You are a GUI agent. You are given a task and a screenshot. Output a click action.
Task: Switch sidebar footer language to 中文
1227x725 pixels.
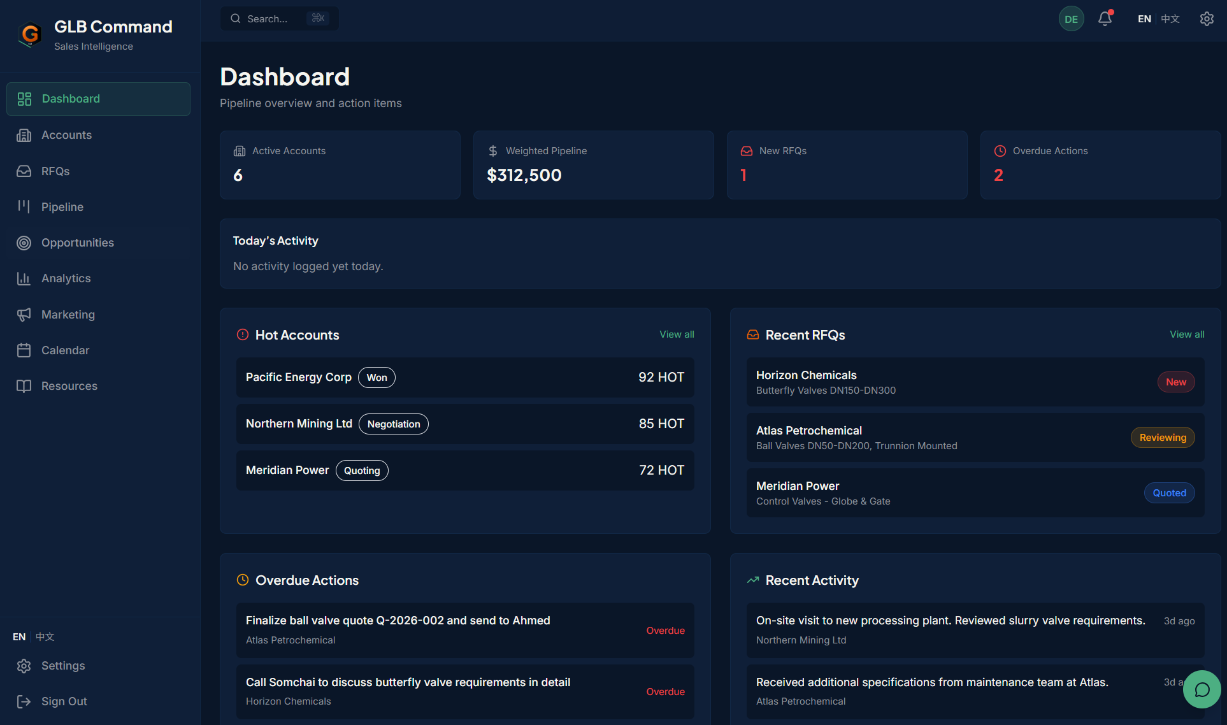pyautogui.click(x=44, y=636)
